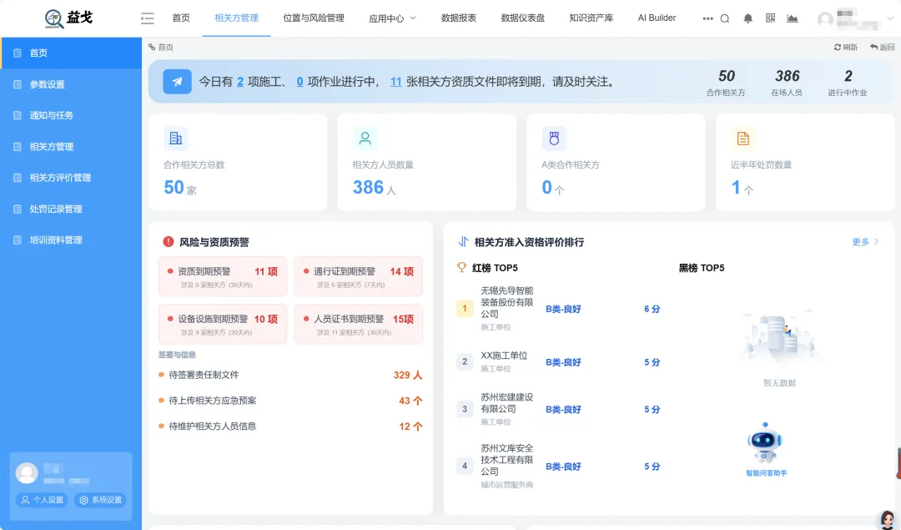Screen dimensions: 901x530
Task: Click the paper plane announcement icon
Action: pyautogui.click(x=177, y=82)
